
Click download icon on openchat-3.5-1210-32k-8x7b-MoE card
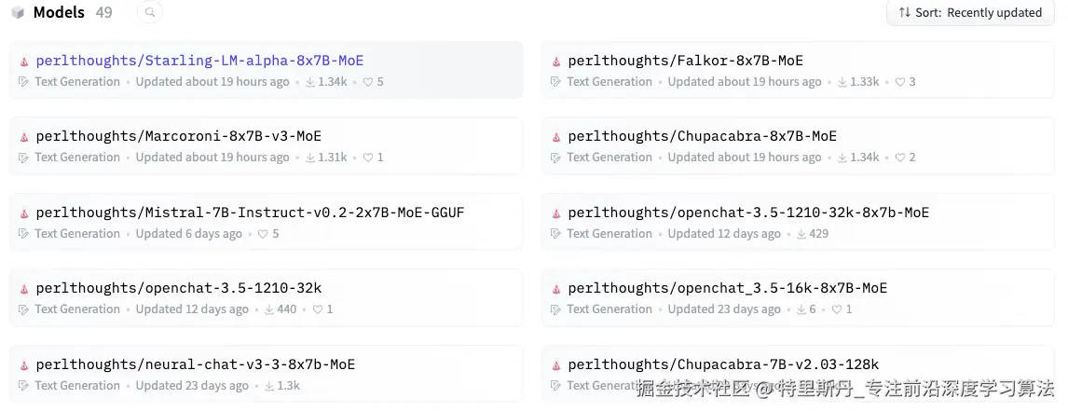click(801, 234)
